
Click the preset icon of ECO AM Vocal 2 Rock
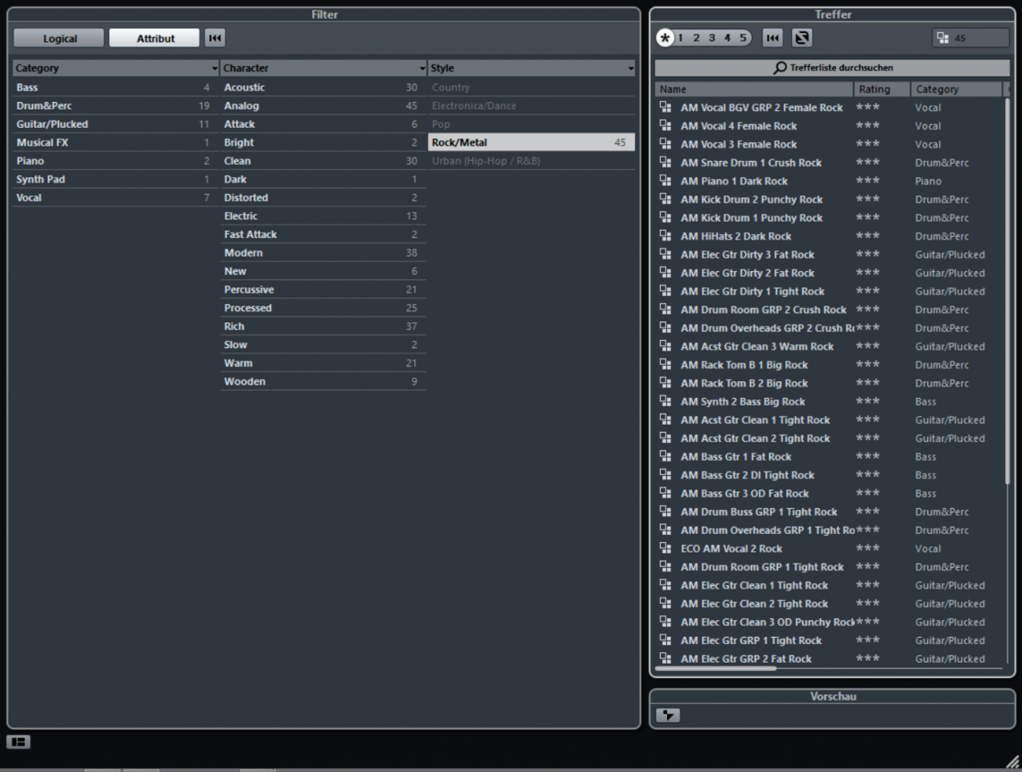pyautogui.click(x=666, y=548)
